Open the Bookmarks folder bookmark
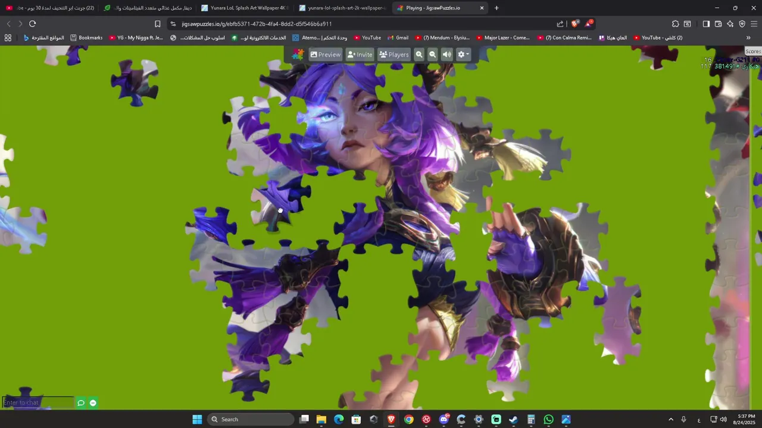The image size is (762, 428). [86, 37]
